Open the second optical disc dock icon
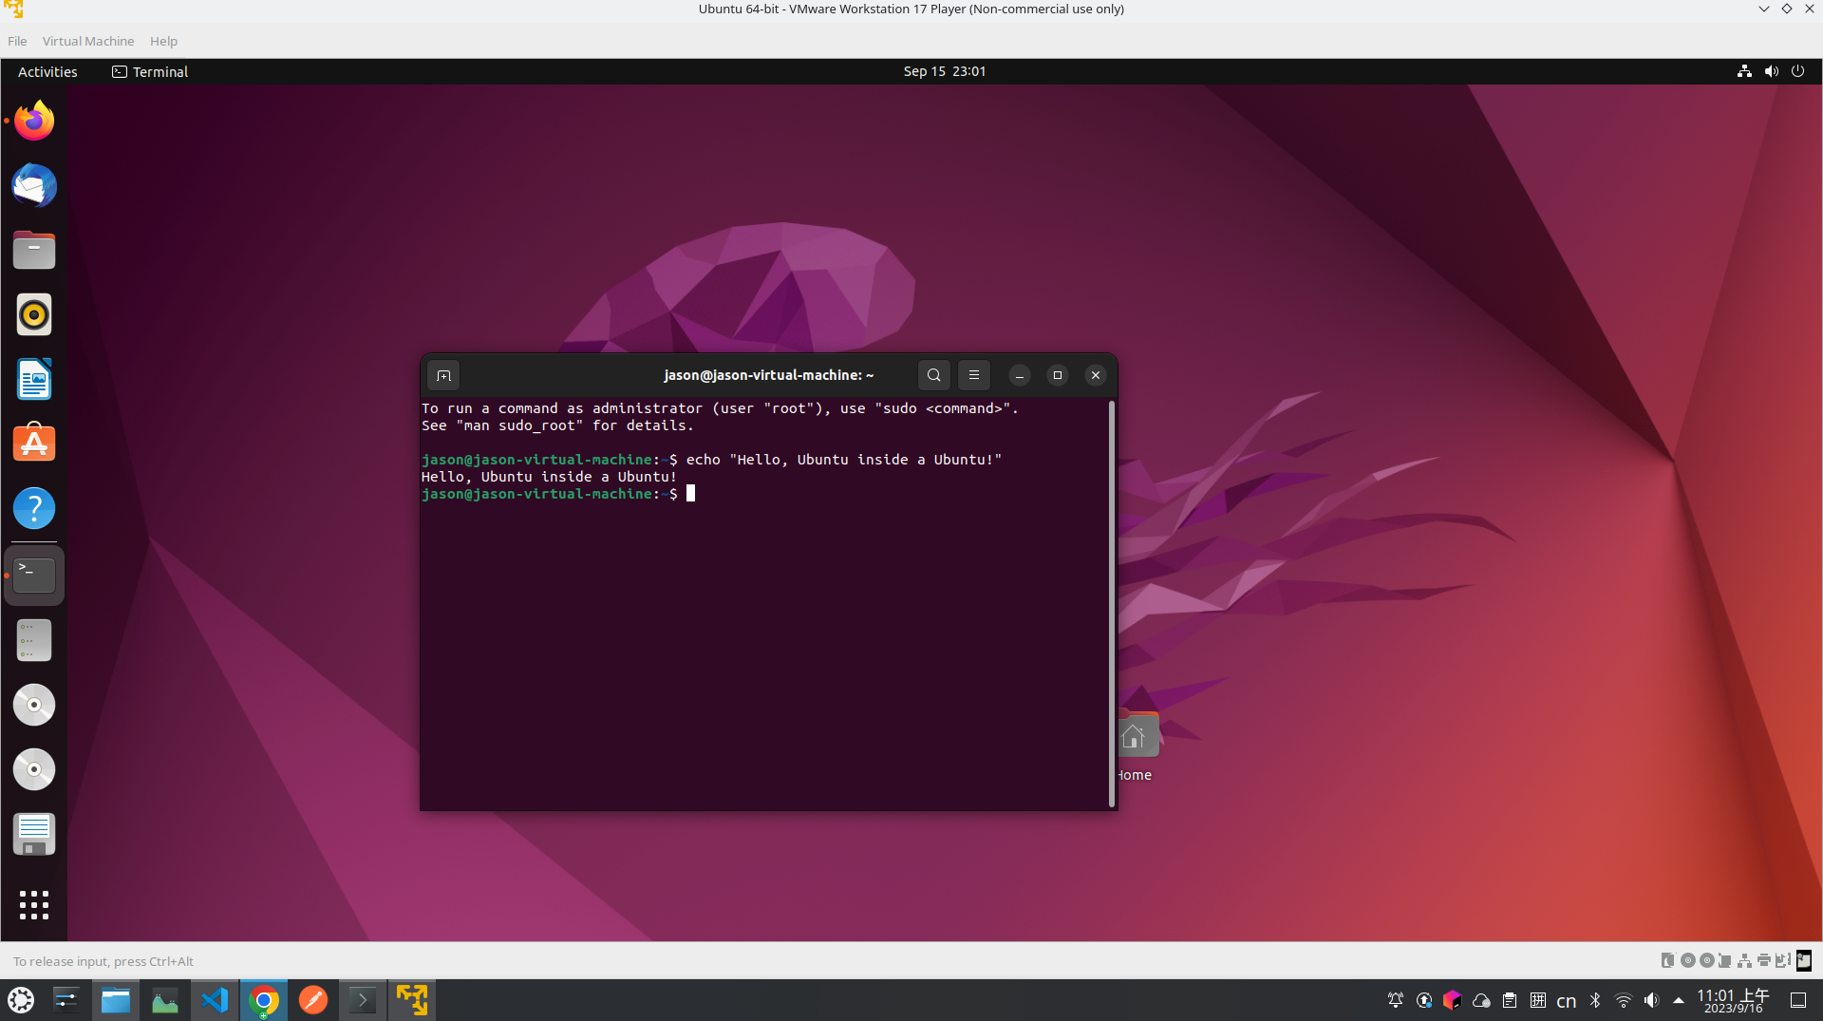This screenshot has width=1823, height=1021. (34, 769)
